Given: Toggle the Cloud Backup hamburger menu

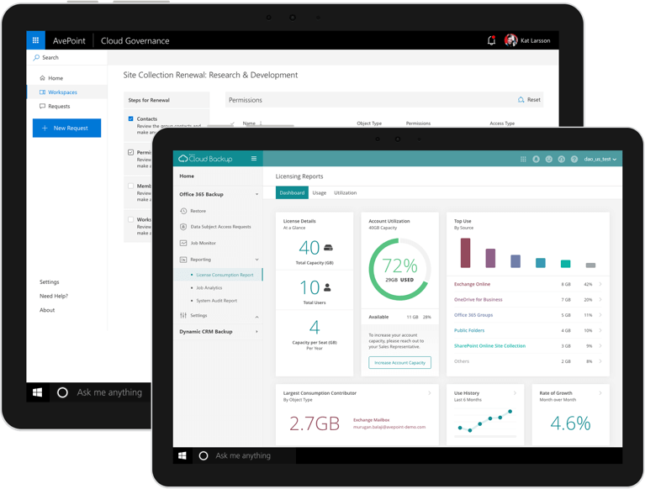Looking at the screenshot, I should point(254,159).
